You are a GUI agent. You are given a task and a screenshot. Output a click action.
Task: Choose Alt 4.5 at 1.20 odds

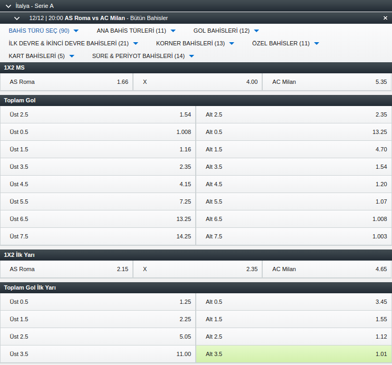(294, 184)
